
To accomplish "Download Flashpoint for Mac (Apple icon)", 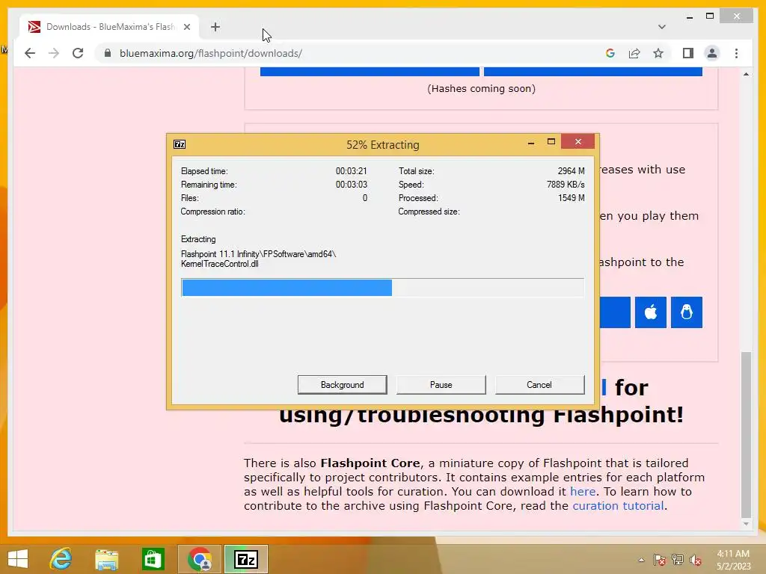I will pyautogui.click(x=651, y=312).
